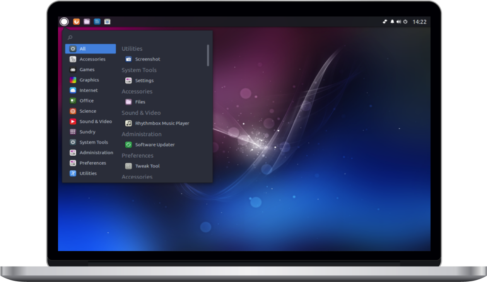Launch Firefox from the top panel
Viewport: 487px width, 282px height.
click(76, 21)
